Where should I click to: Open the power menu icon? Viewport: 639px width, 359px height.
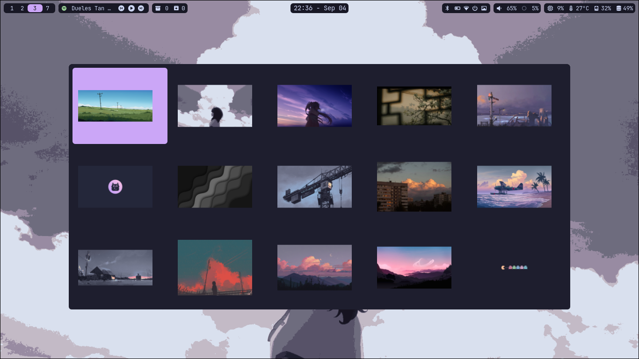pyautogui.click(x=475, y=8)
